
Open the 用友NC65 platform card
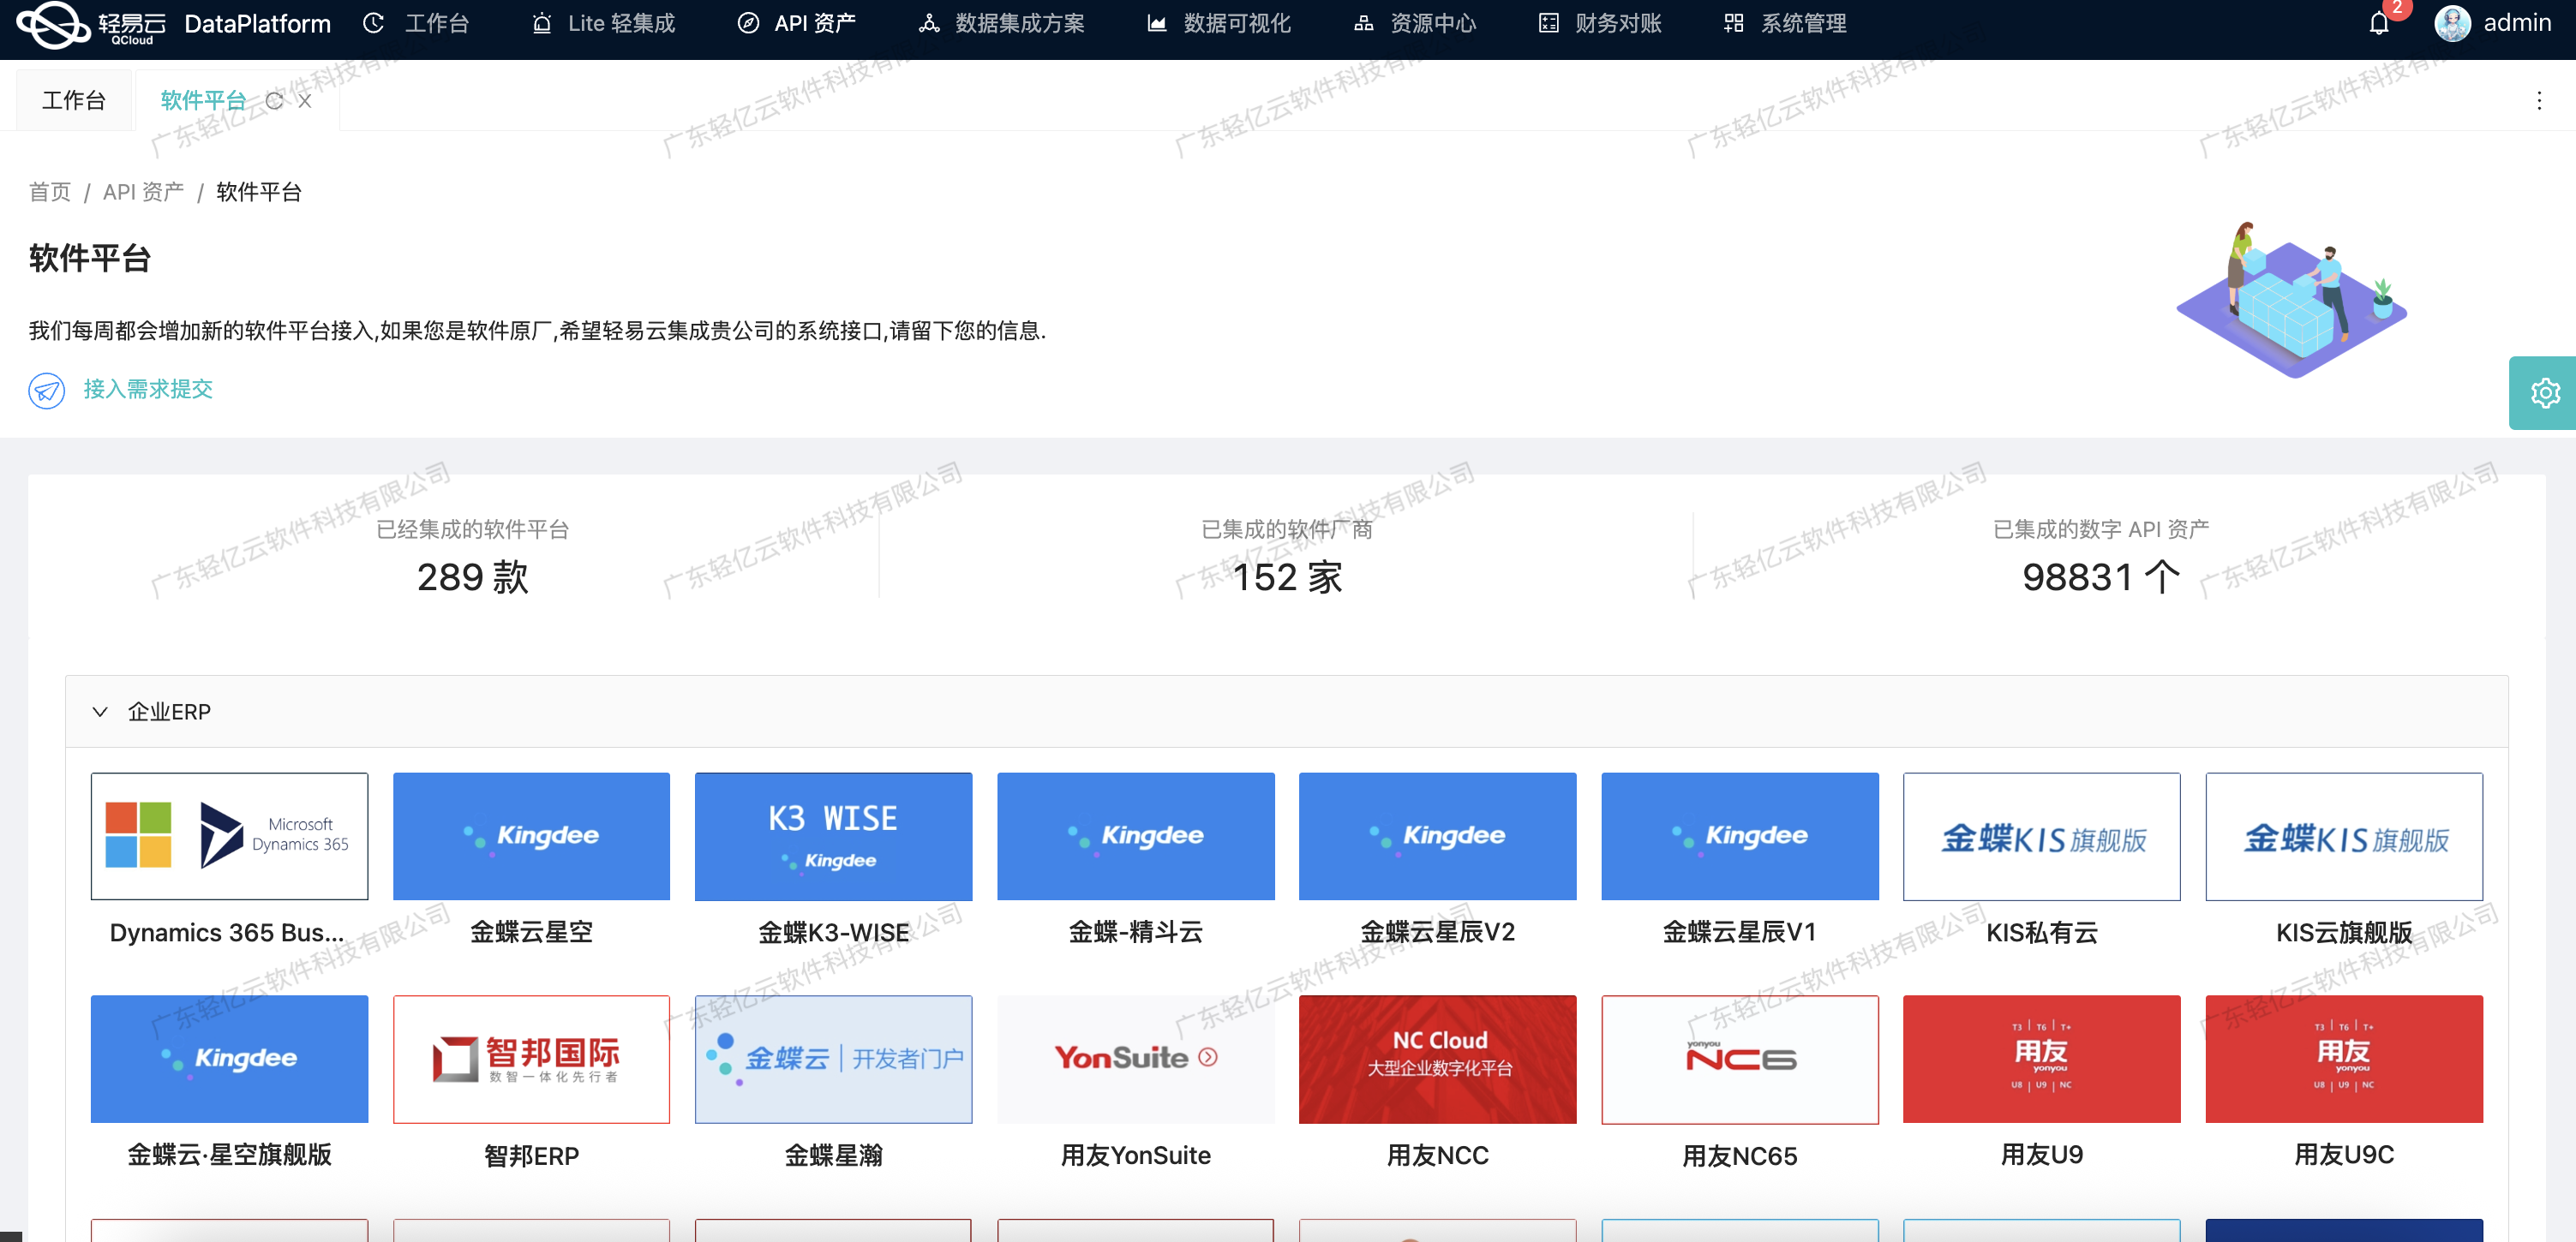point(1740,1084)
